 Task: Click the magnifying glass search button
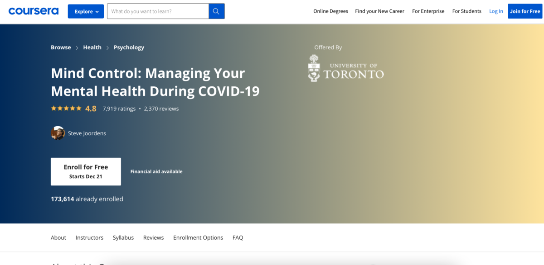coord(216,11)
